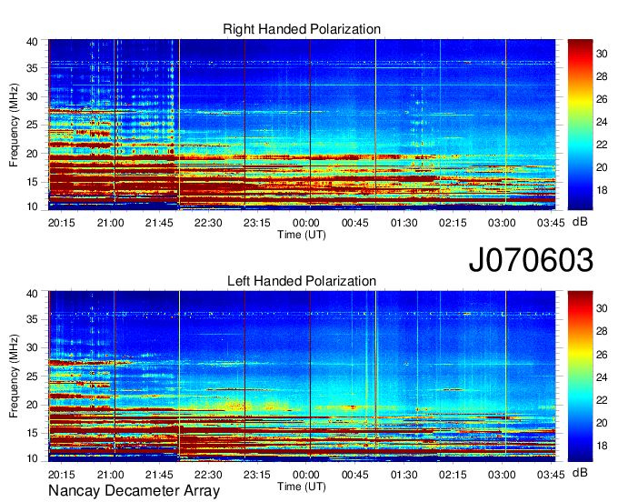Click the 22:30 tick on bottom plot
Viewport: 618px width, 502px height.
(x=208, y=475)
